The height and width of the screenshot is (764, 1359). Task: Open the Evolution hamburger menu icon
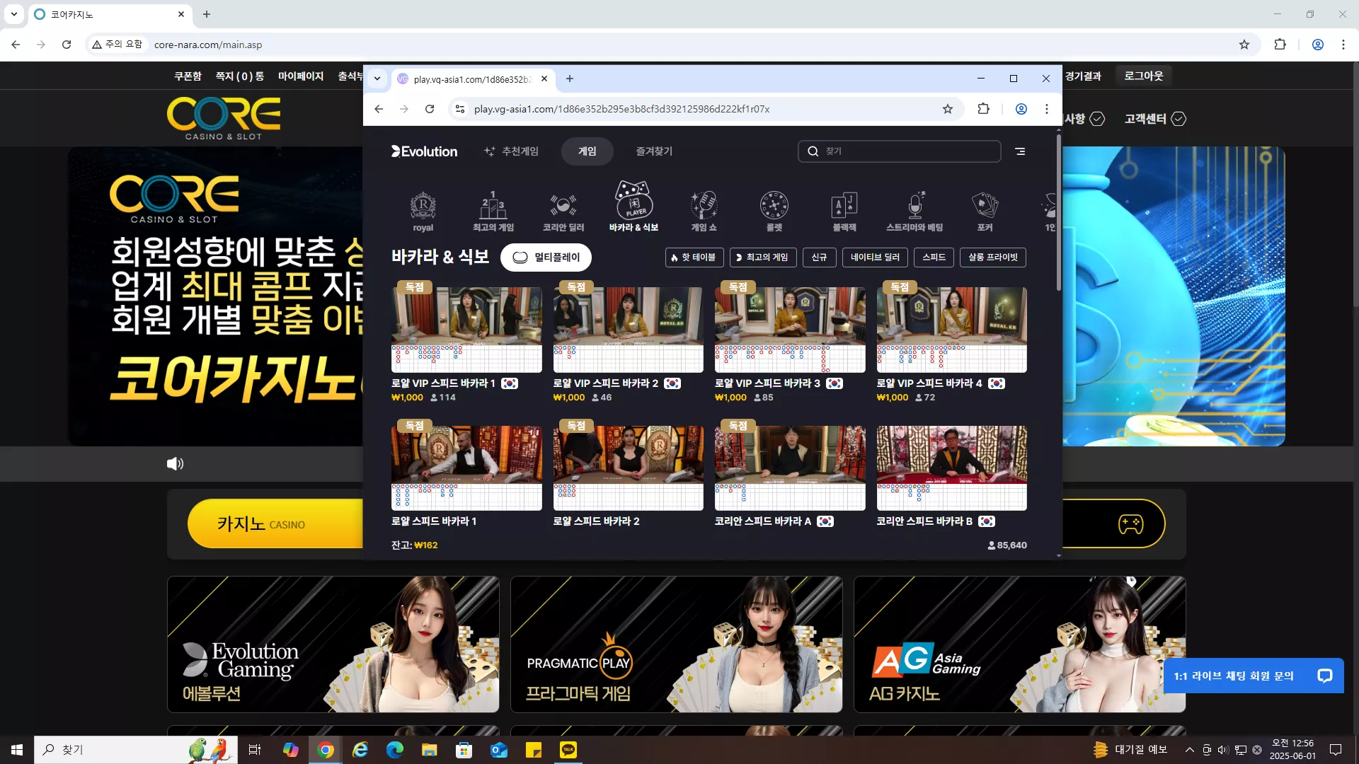1020,151
